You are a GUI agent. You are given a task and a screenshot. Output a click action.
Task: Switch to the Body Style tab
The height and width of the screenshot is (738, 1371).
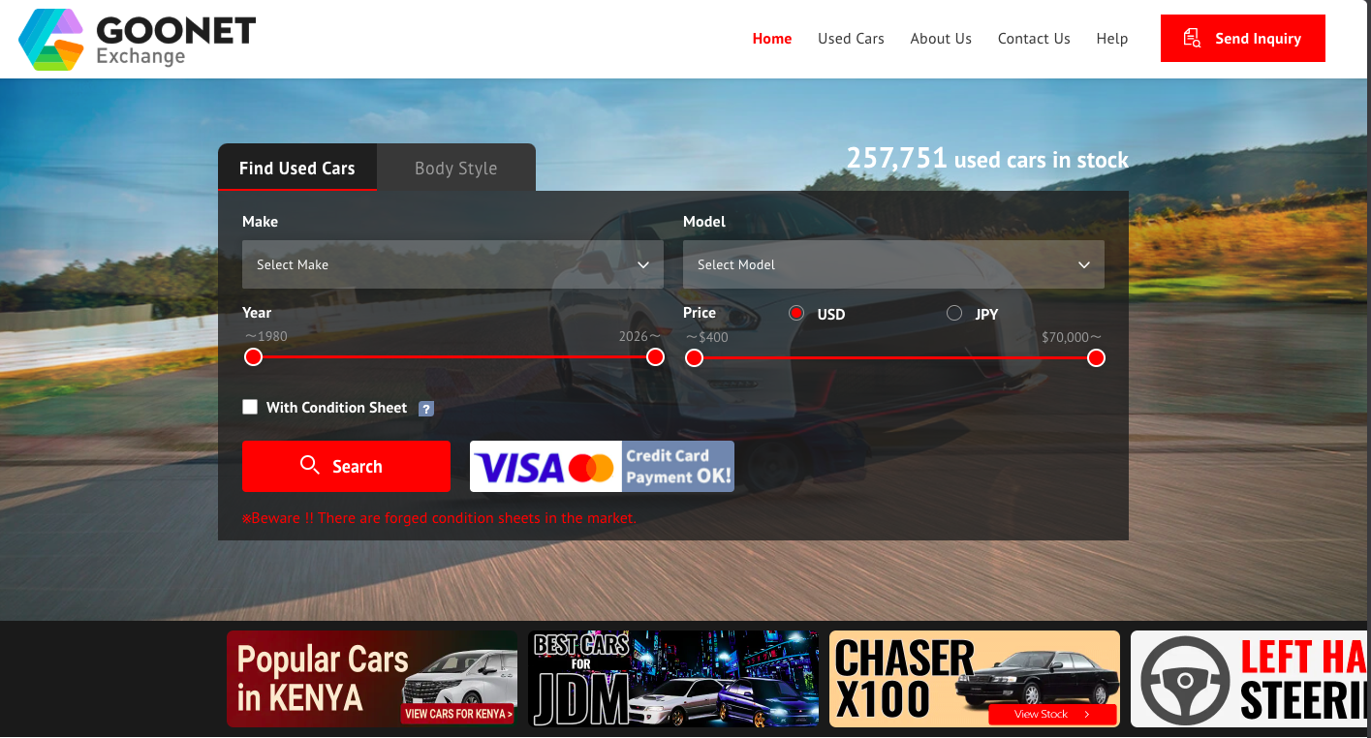455,169
